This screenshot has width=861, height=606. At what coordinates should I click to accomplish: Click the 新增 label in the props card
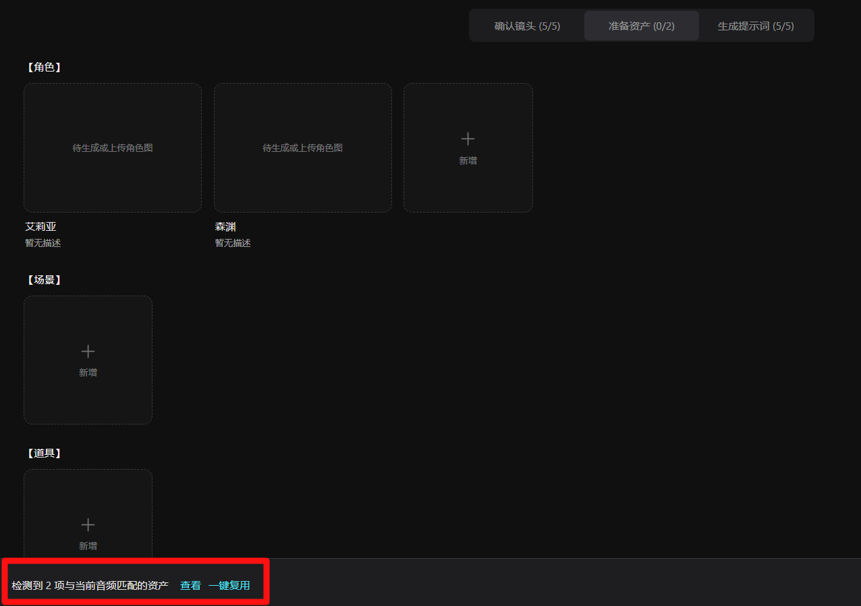(x=88, y=546)
